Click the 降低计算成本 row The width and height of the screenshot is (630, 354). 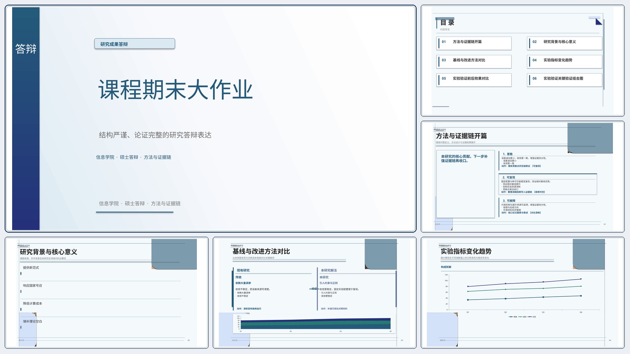pos(100,308)
